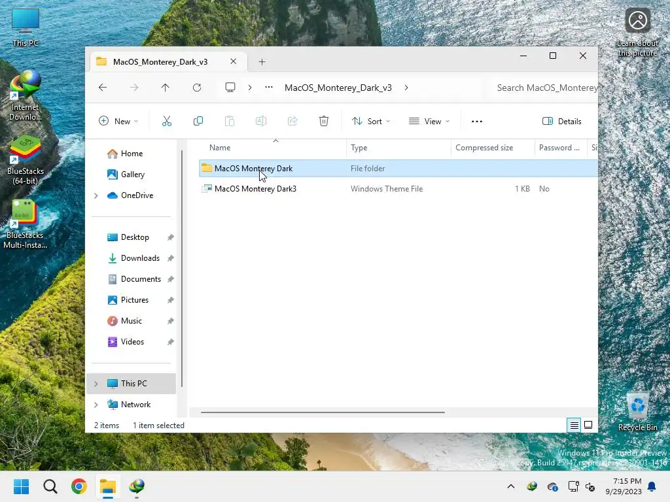Open the Windows Start button

tap(22, 486)
